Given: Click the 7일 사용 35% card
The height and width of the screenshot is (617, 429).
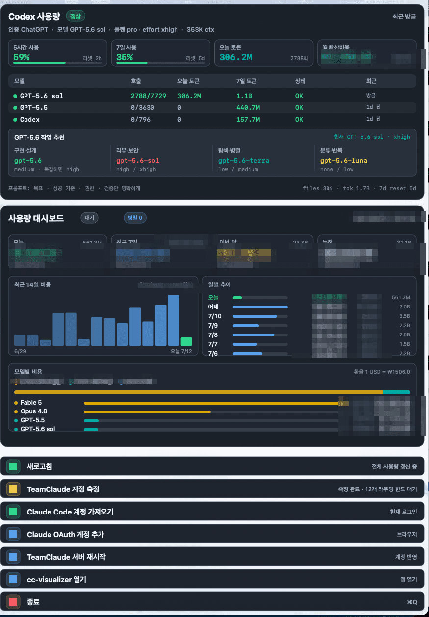Looking at the screenshot, I should click(x=161, y=53).
